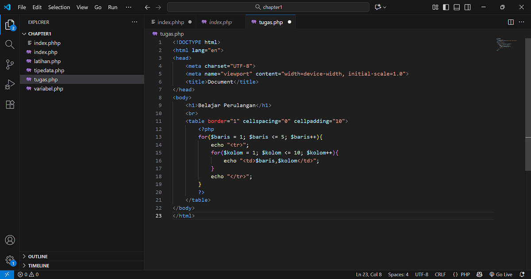Viewport: 531px width, 279px height.
Task: Open the Search view in activity bar
Action: (10, 44)
